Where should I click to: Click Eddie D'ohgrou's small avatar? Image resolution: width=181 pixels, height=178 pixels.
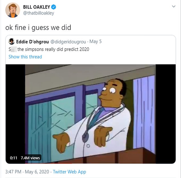tap(11, 42)
